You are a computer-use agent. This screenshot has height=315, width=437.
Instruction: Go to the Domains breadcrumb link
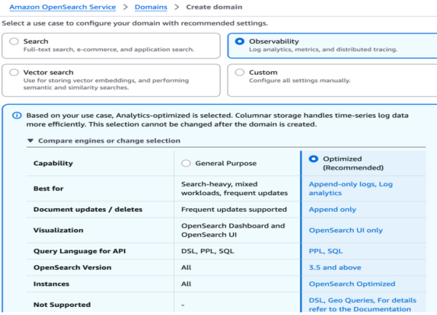click(x=151, y=7)
